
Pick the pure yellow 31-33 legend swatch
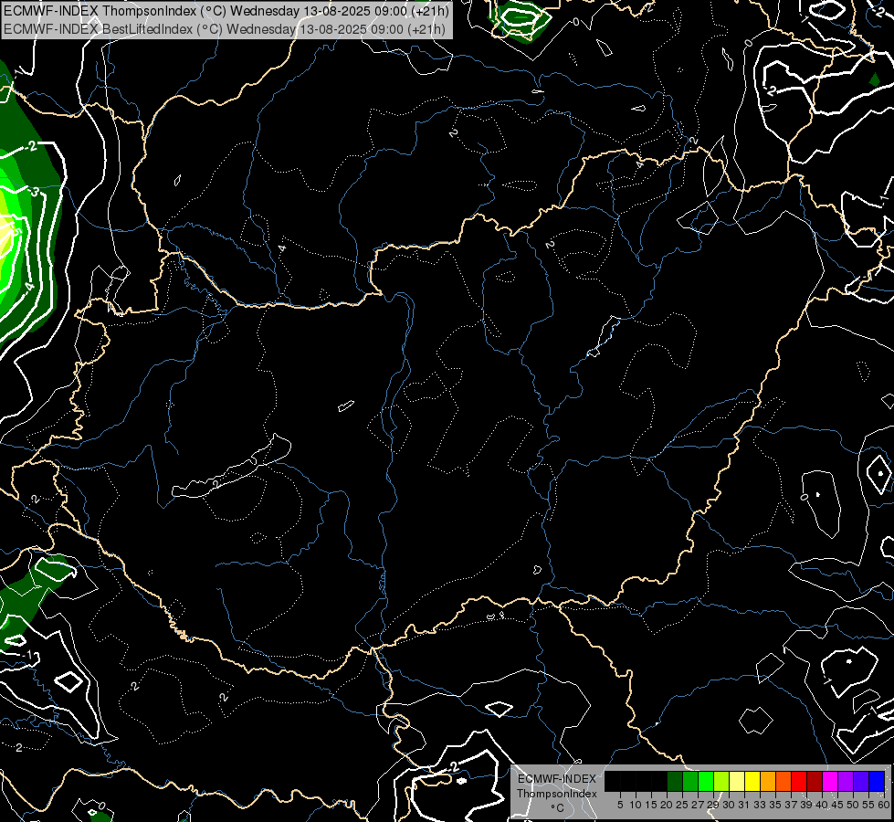click(x=752, y=781)
